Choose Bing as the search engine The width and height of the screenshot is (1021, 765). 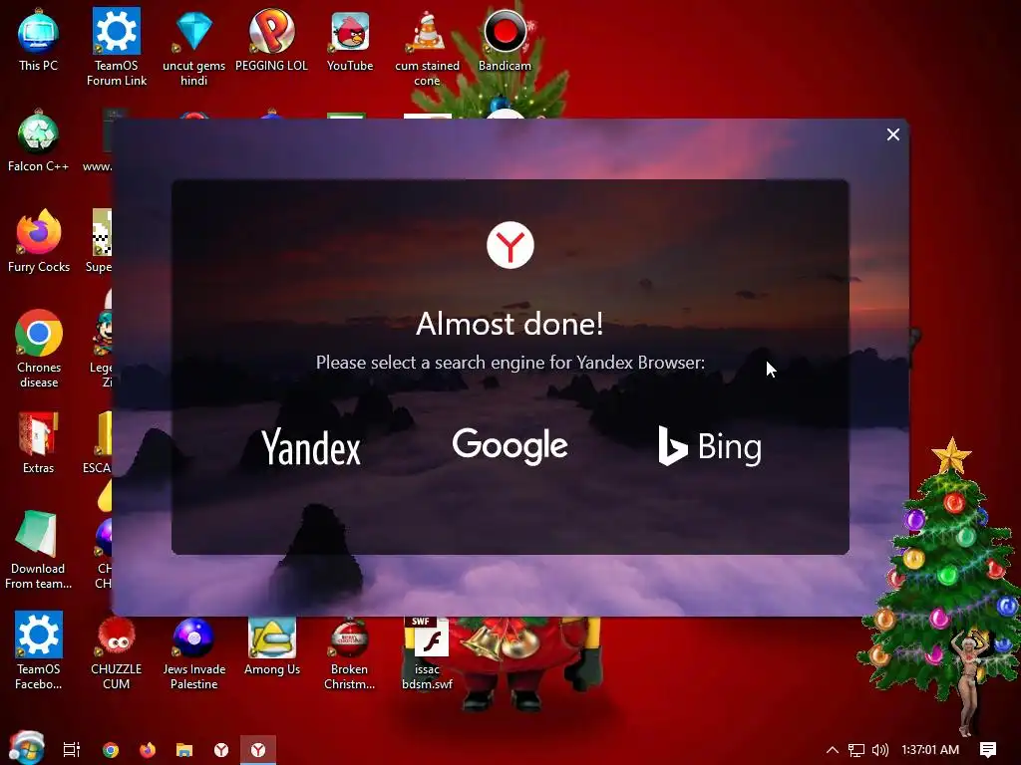pyautogui.click(x=709, y=447)
